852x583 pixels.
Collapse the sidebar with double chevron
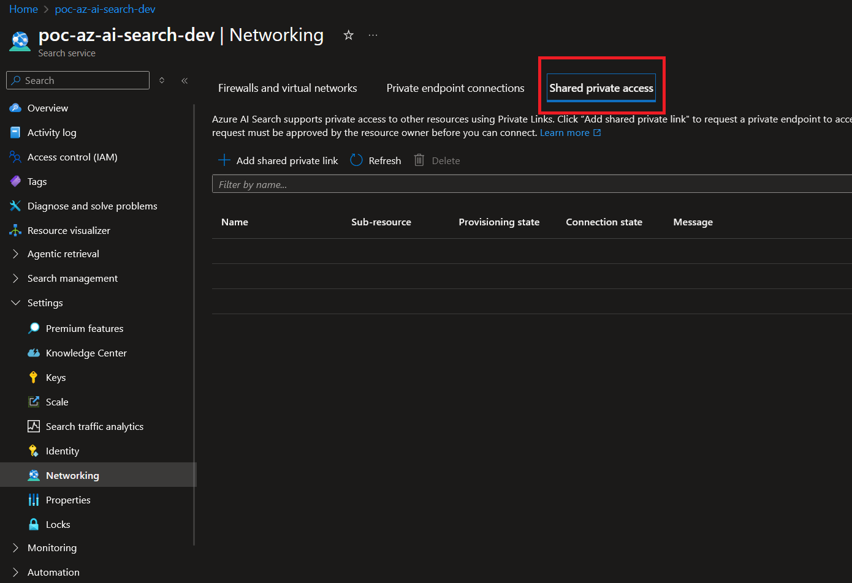(184, 80)
